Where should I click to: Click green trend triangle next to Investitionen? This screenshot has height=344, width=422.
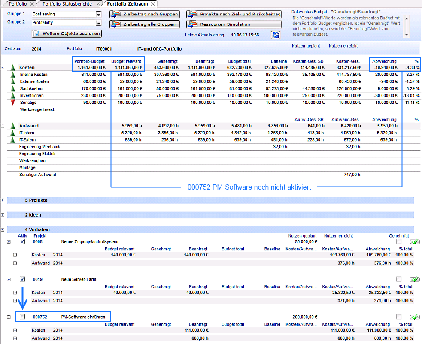13,96
